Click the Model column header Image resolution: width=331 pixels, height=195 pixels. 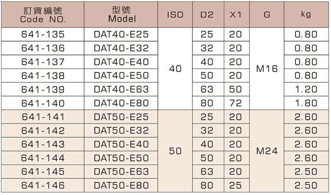[121, 15]
